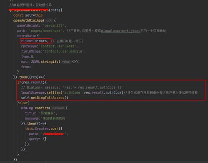Click the .then((res)=>{ callback line
This screenshot has height=163, width=208.
click(x=29, y=77)
